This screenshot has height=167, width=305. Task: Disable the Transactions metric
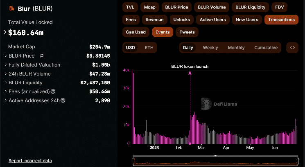281,20
